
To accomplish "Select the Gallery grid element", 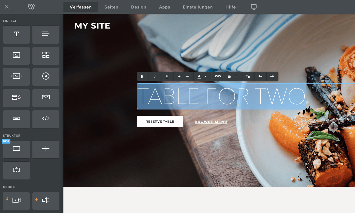I will click(46, 56).
